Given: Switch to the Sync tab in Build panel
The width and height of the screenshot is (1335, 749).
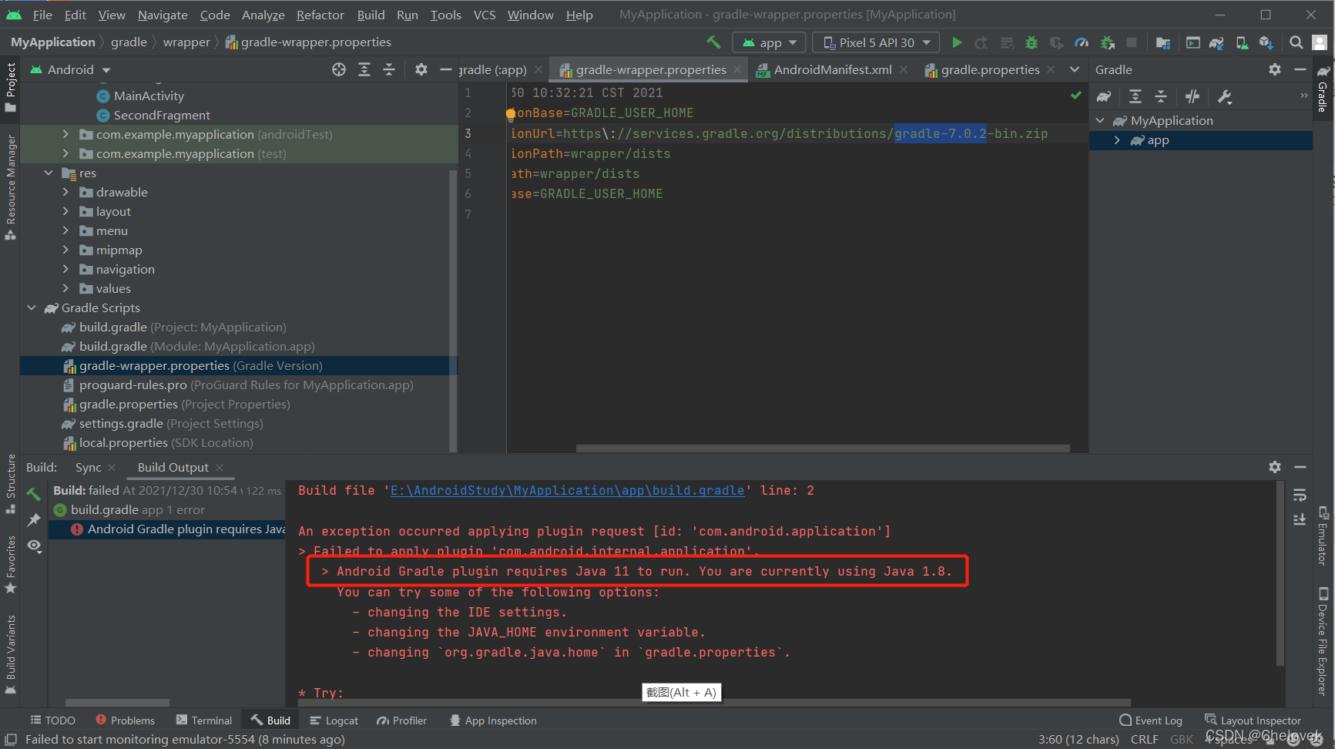Looking at the screenshot, I should 88,467.
